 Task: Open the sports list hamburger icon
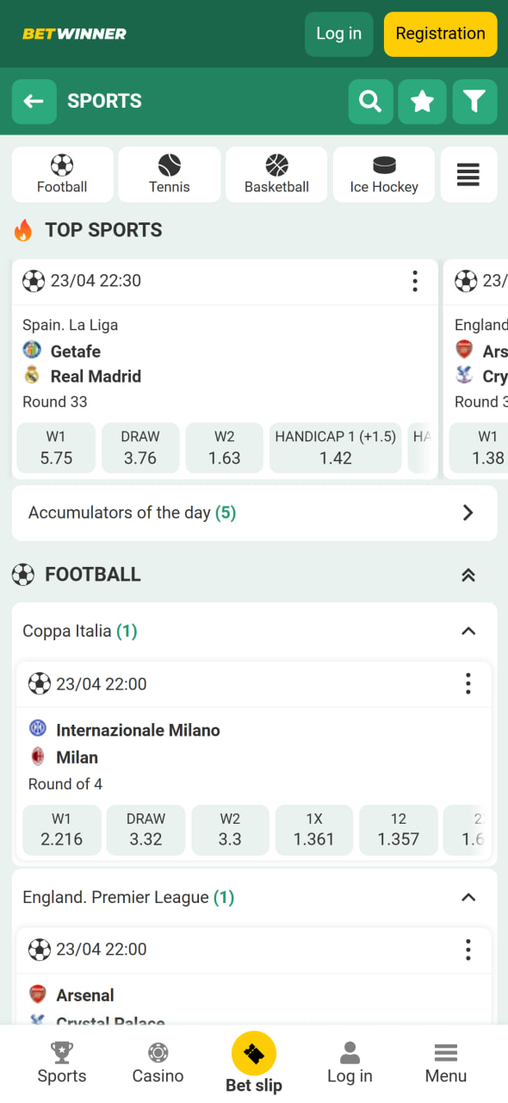468,175
